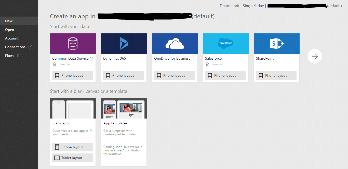This screenshot has height=169, width=348.
Task: Click the App templates preview thumbnail
Action: (124, 108)
